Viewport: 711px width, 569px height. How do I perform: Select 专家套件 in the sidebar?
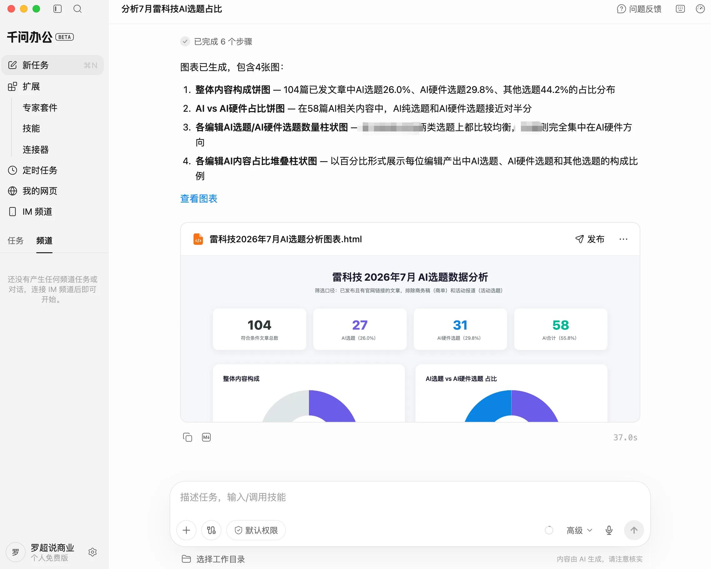[40, 108]
